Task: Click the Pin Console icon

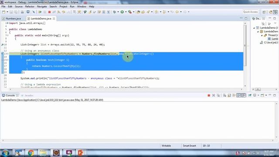Action: click(x=250, y=96)
